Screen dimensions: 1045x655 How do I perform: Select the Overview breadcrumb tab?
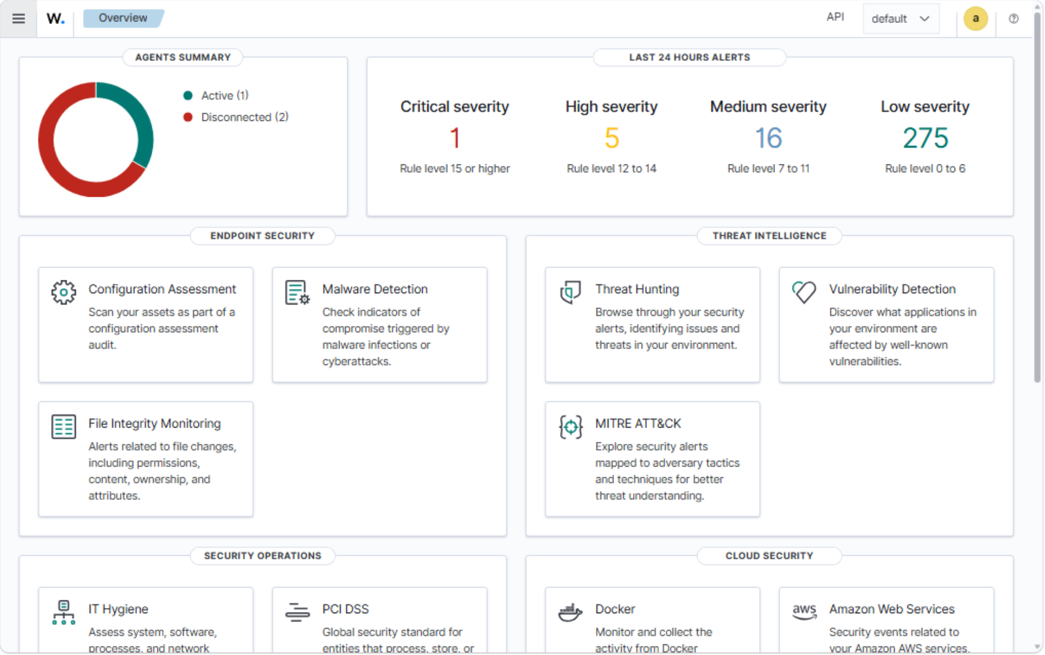pyautogui.click(x=123, y=18)
